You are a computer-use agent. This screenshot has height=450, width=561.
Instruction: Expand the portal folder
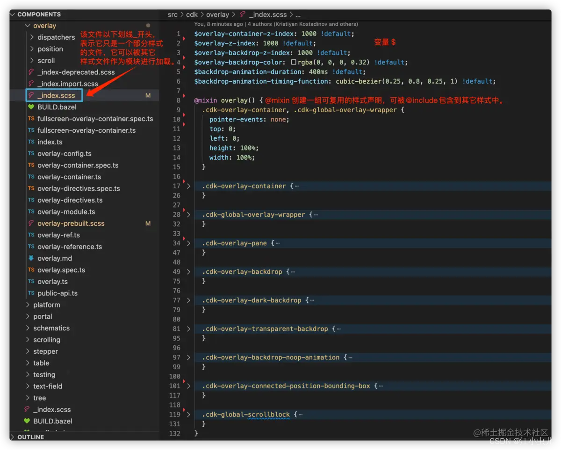[28, 317]
